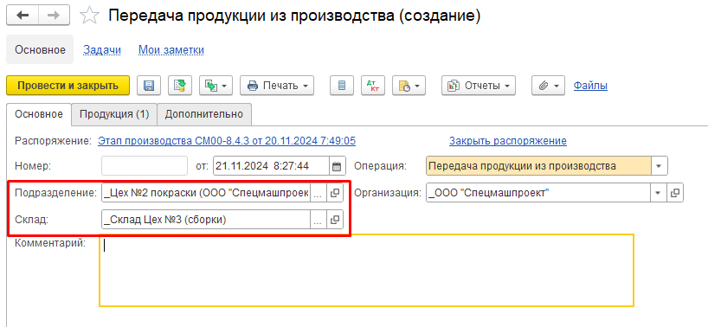
Task: Open the Организация item card icon
Action: [675, 193]
